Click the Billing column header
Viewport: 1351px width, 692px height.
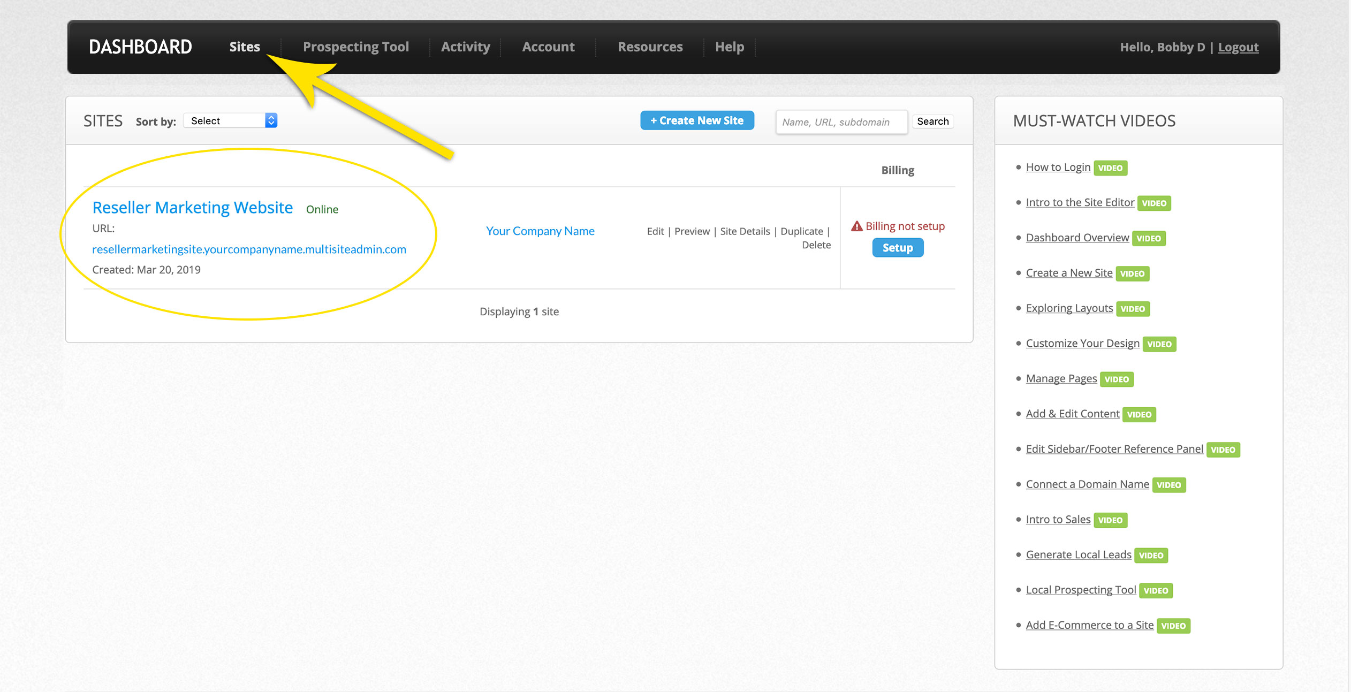pos(898,170)
